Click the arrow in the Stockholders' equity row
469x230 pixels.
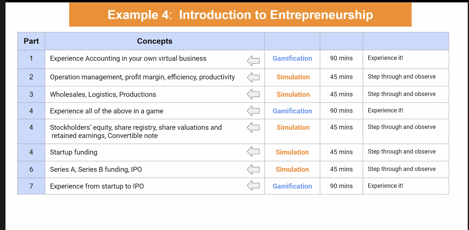tap(253, 127)
